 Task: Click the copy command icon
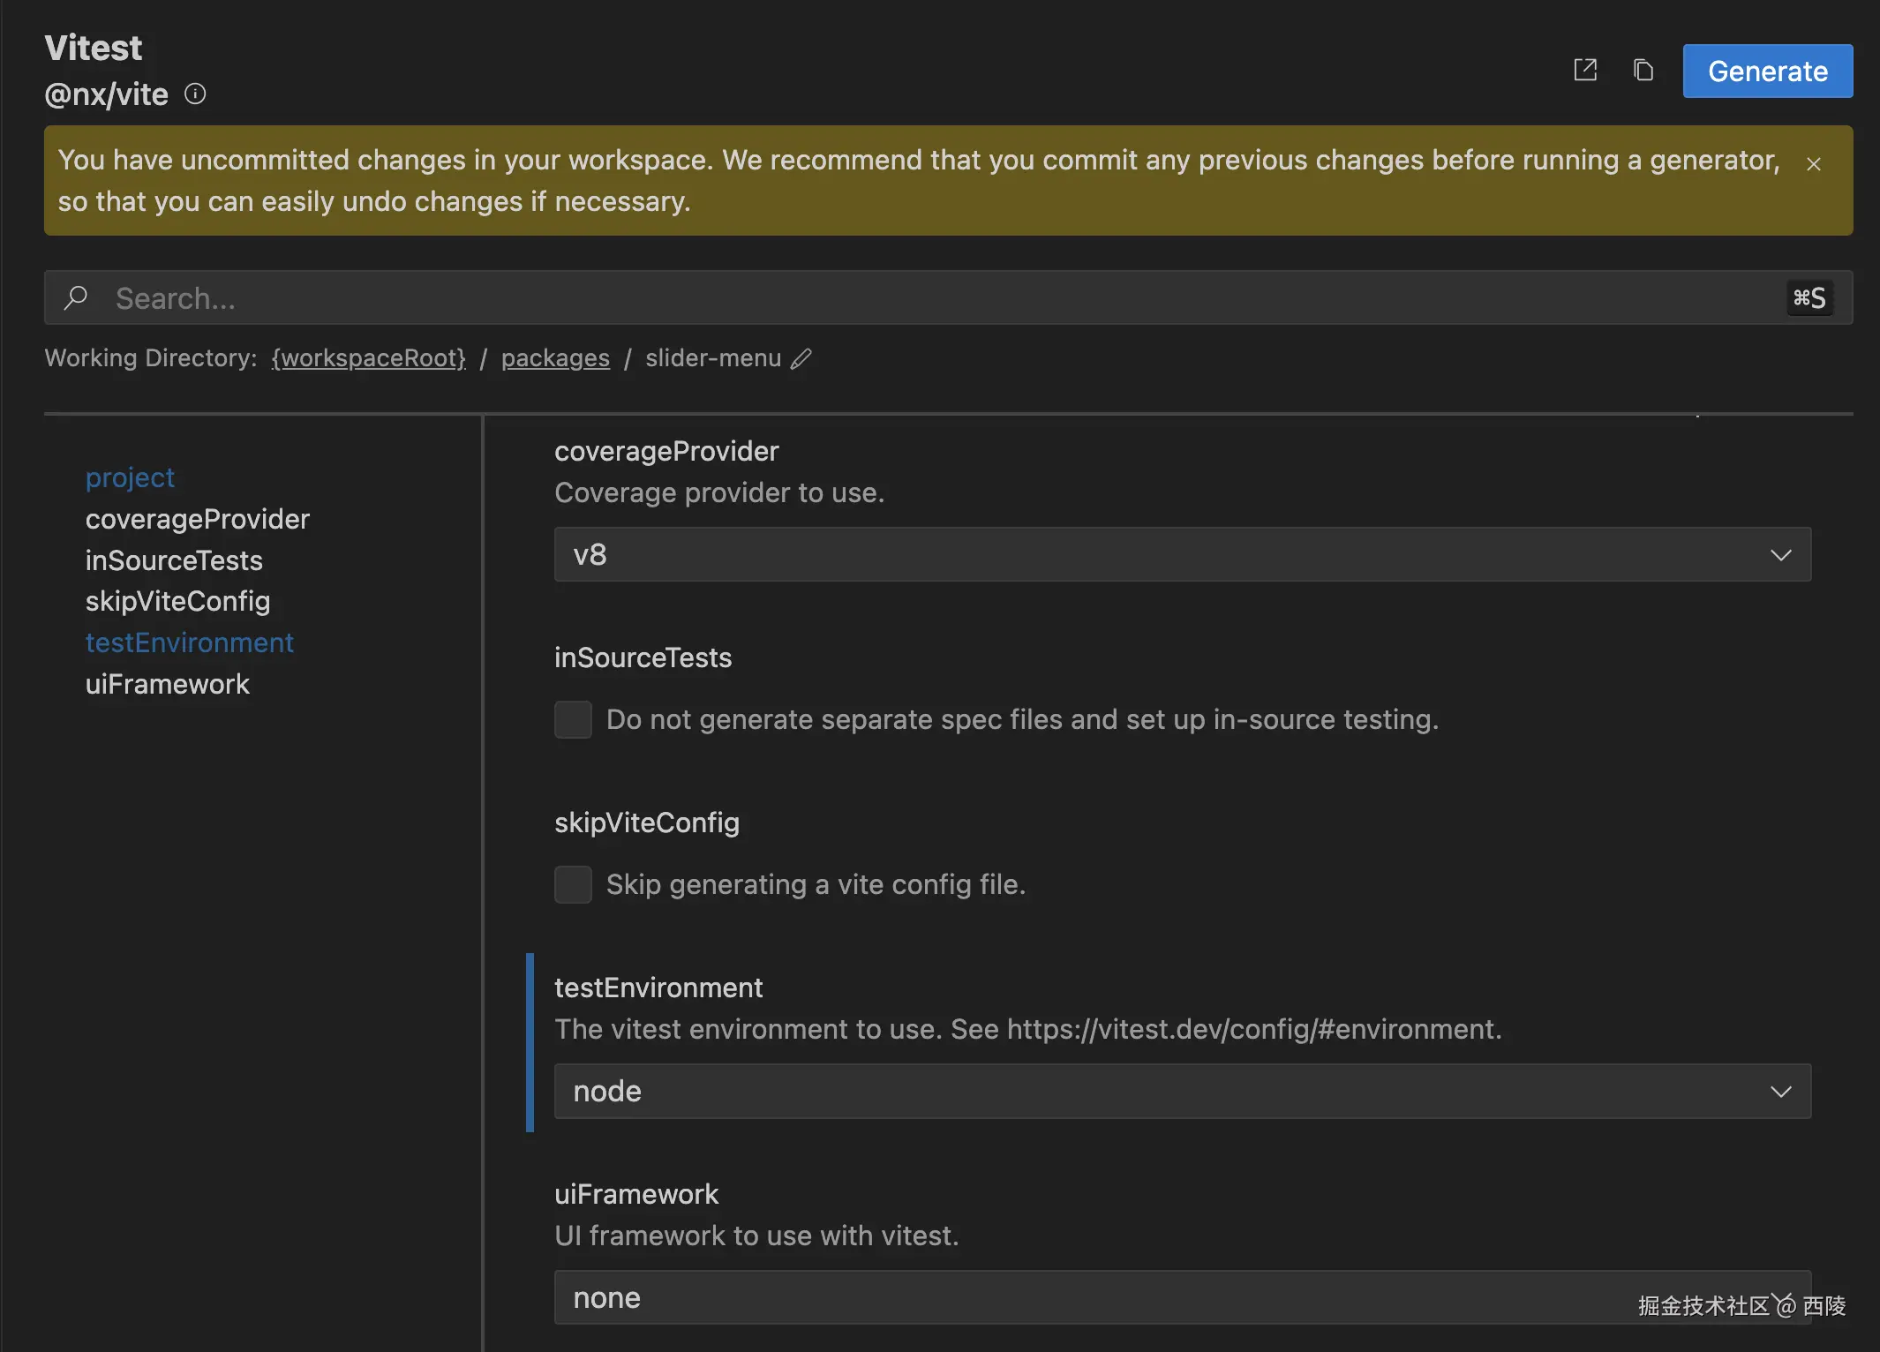point(1643,71)
